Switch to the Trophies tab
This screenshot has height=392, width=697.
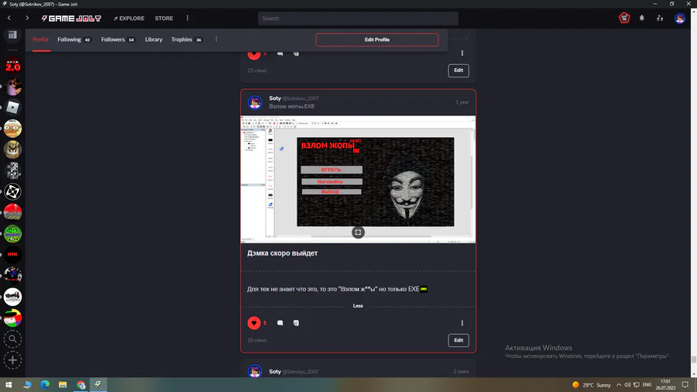pyautogui.click(x=187, y=40)
